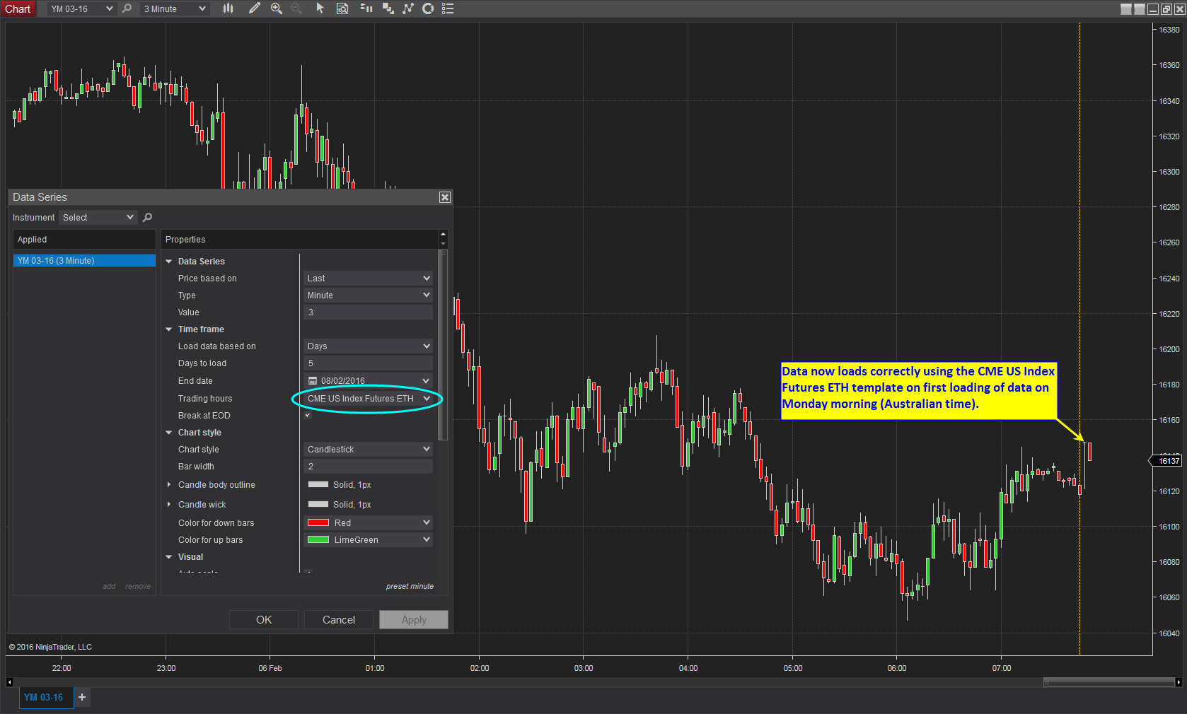Click the properties scroll up arrow

444,234
